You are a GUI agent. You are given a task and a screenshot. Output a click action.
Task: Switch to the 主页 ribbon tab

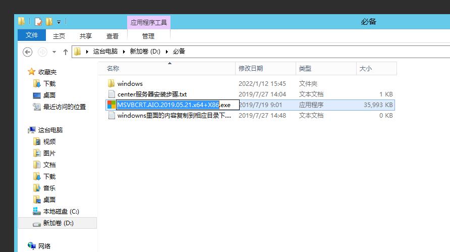[x=59, y=36]
